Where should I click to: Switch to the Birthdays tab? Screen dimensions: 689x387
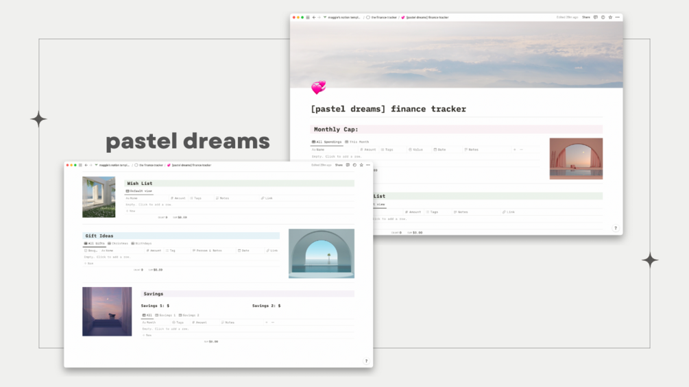(141, 244)
